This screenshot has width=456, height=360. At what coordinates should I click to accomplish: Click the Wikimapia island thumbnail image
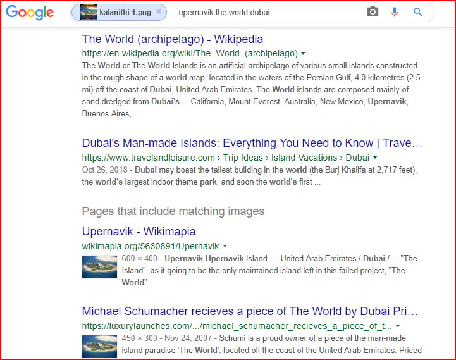(x=99, y=267)
